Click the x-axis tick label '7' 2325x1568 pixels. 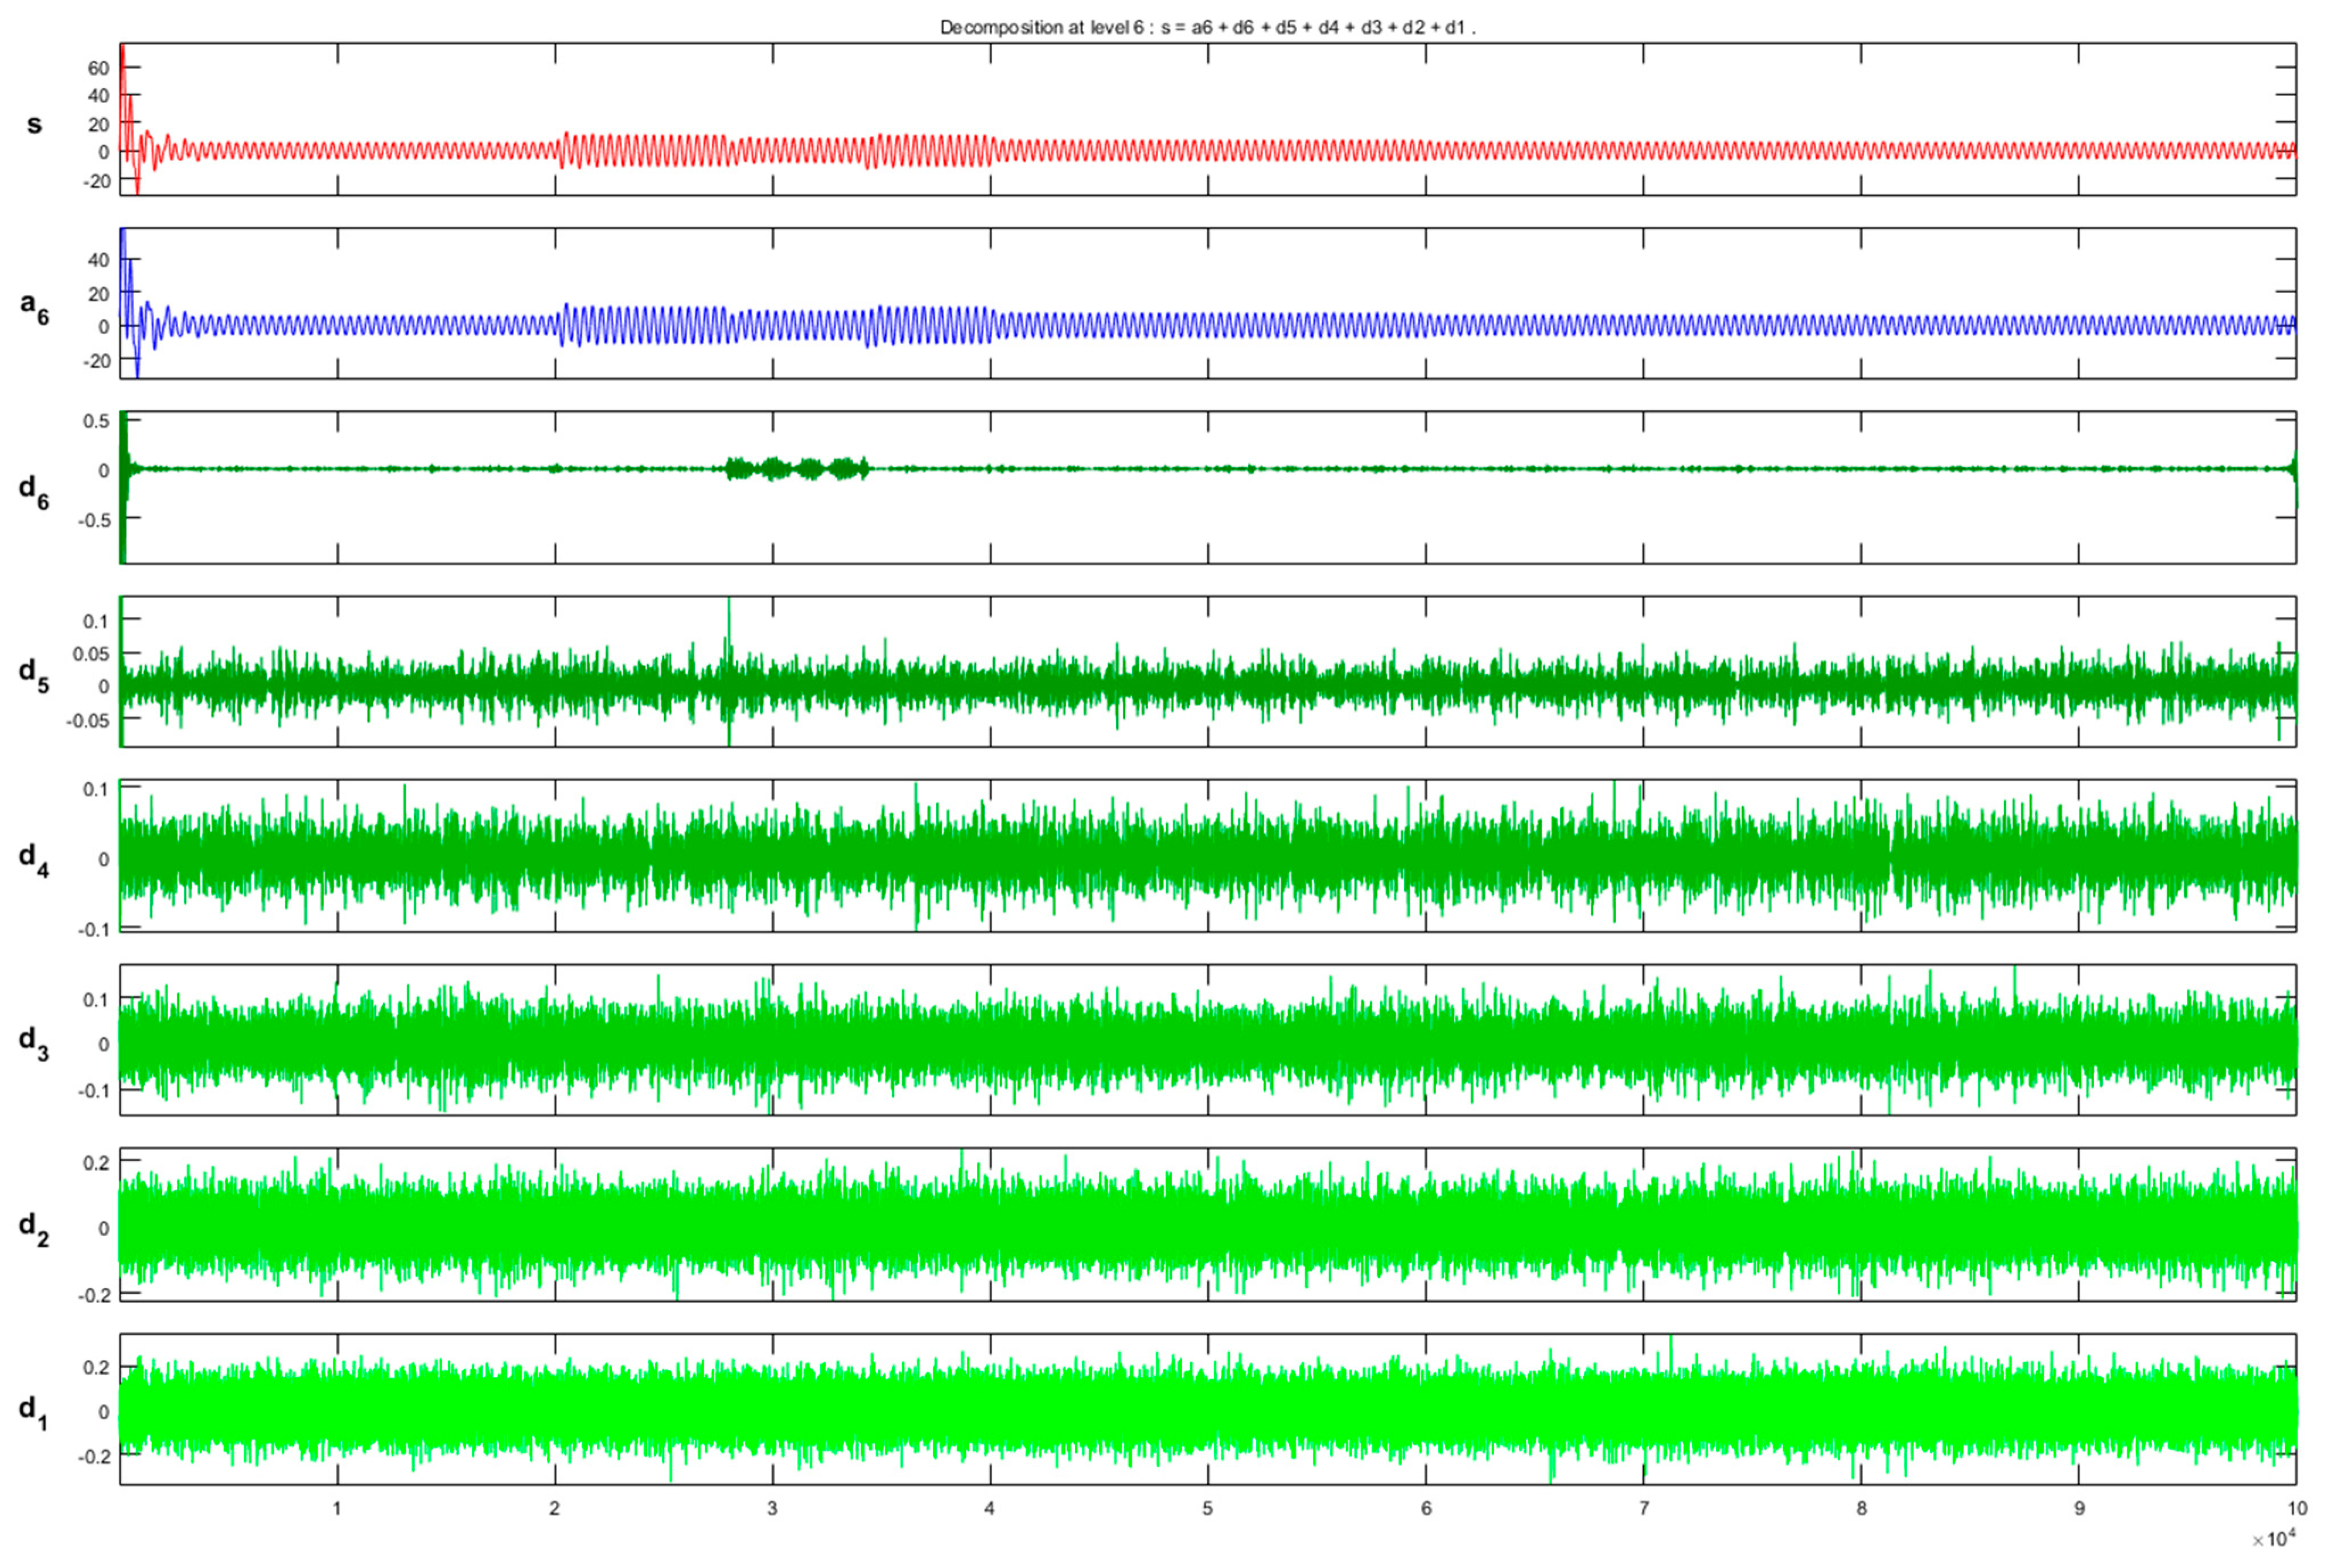[1644, 1508]
